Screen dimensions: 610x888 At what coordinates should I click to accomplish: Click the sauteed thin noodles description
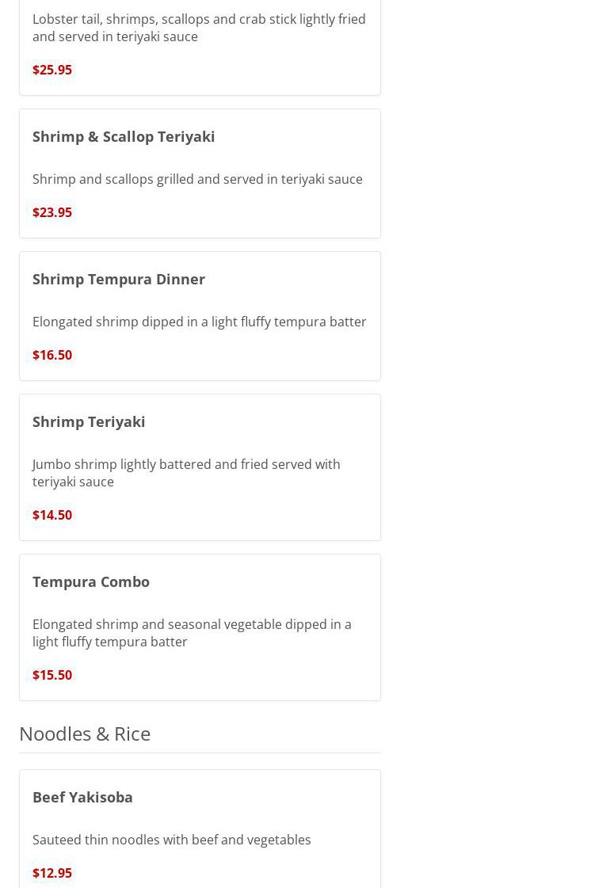coord(172,840)
